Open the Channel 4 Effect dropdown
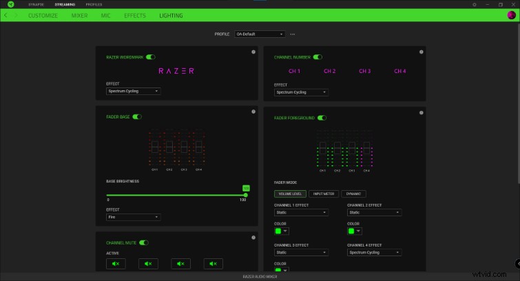The image size is (520, 281). click(375, 253)
